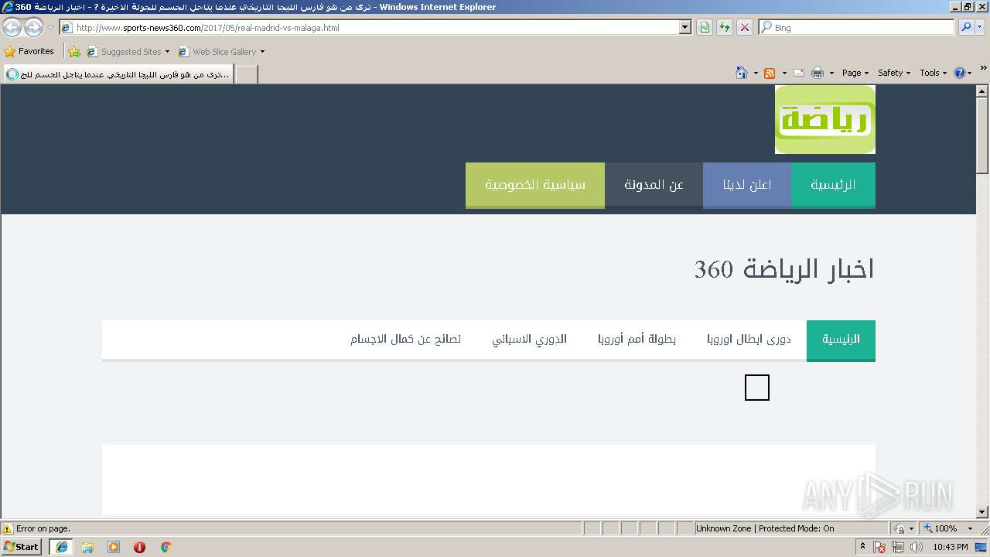Viewport: 990px width, 557px height.
Task: Click the address bar URL field
Action: (370, 28)
